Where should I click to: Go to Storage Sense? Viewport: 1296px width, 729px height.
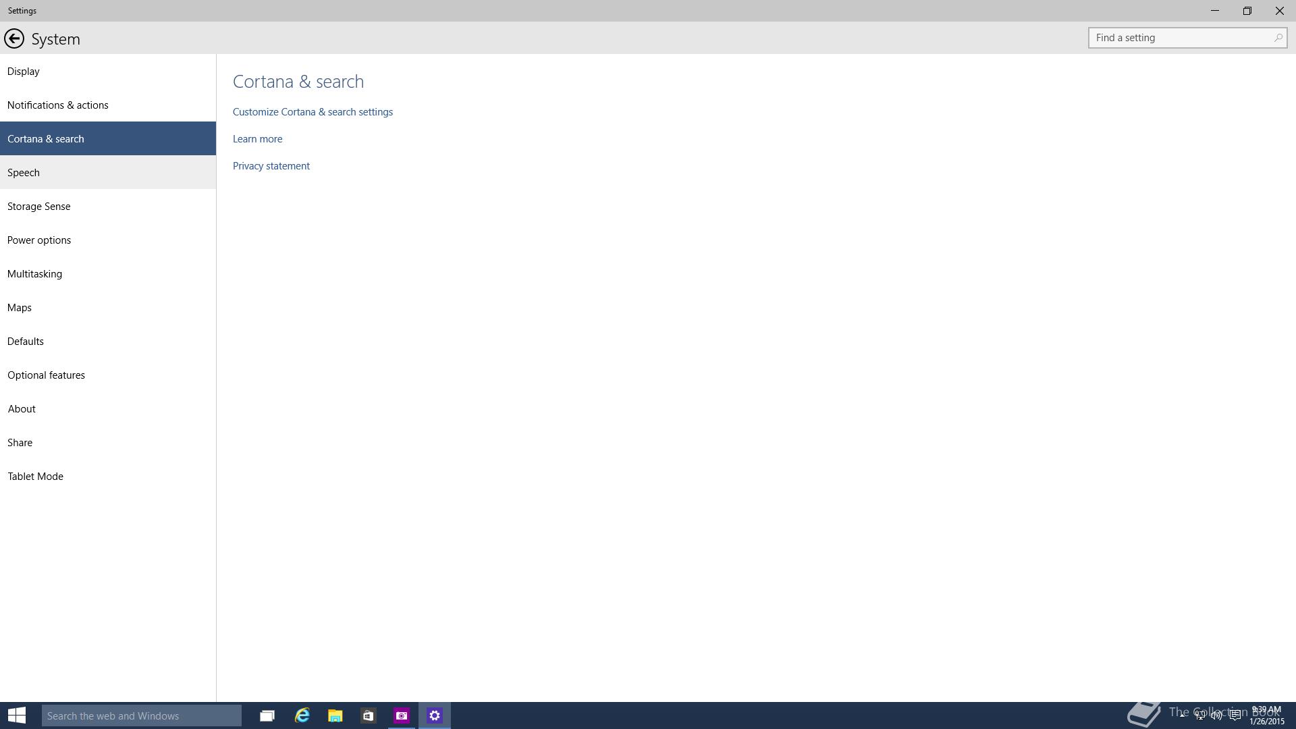coord(108,206)
